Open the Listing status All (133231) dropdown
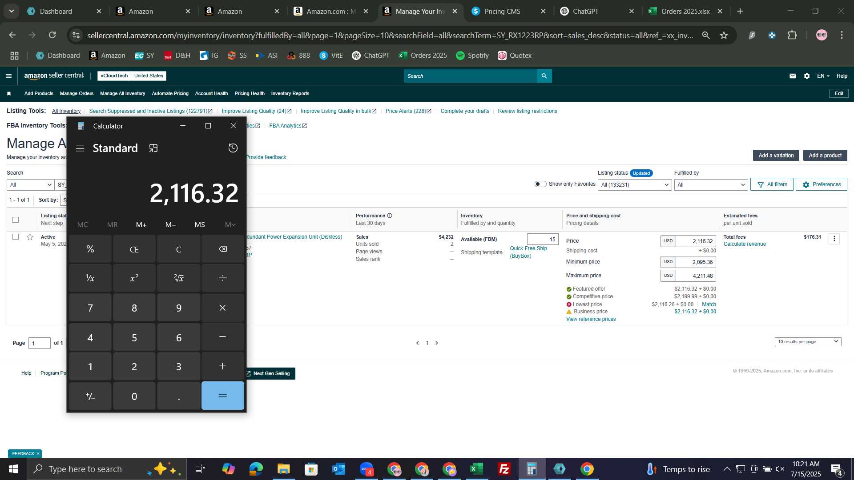 click(635, 185)
